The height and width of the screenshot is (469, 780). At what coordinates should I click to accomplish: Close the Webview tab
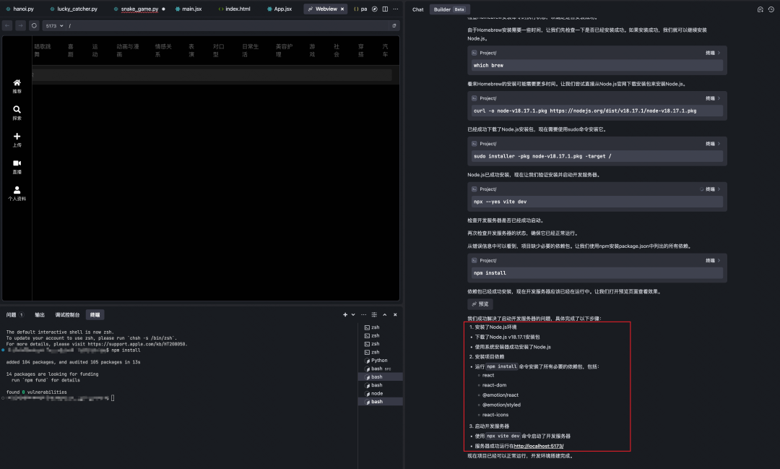pos(342,9)
